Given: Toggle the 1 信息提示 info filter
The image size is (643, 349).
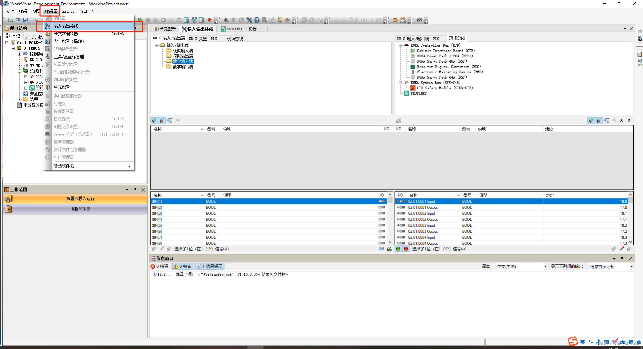Looking at the screenshot, I should coord(210,266).
